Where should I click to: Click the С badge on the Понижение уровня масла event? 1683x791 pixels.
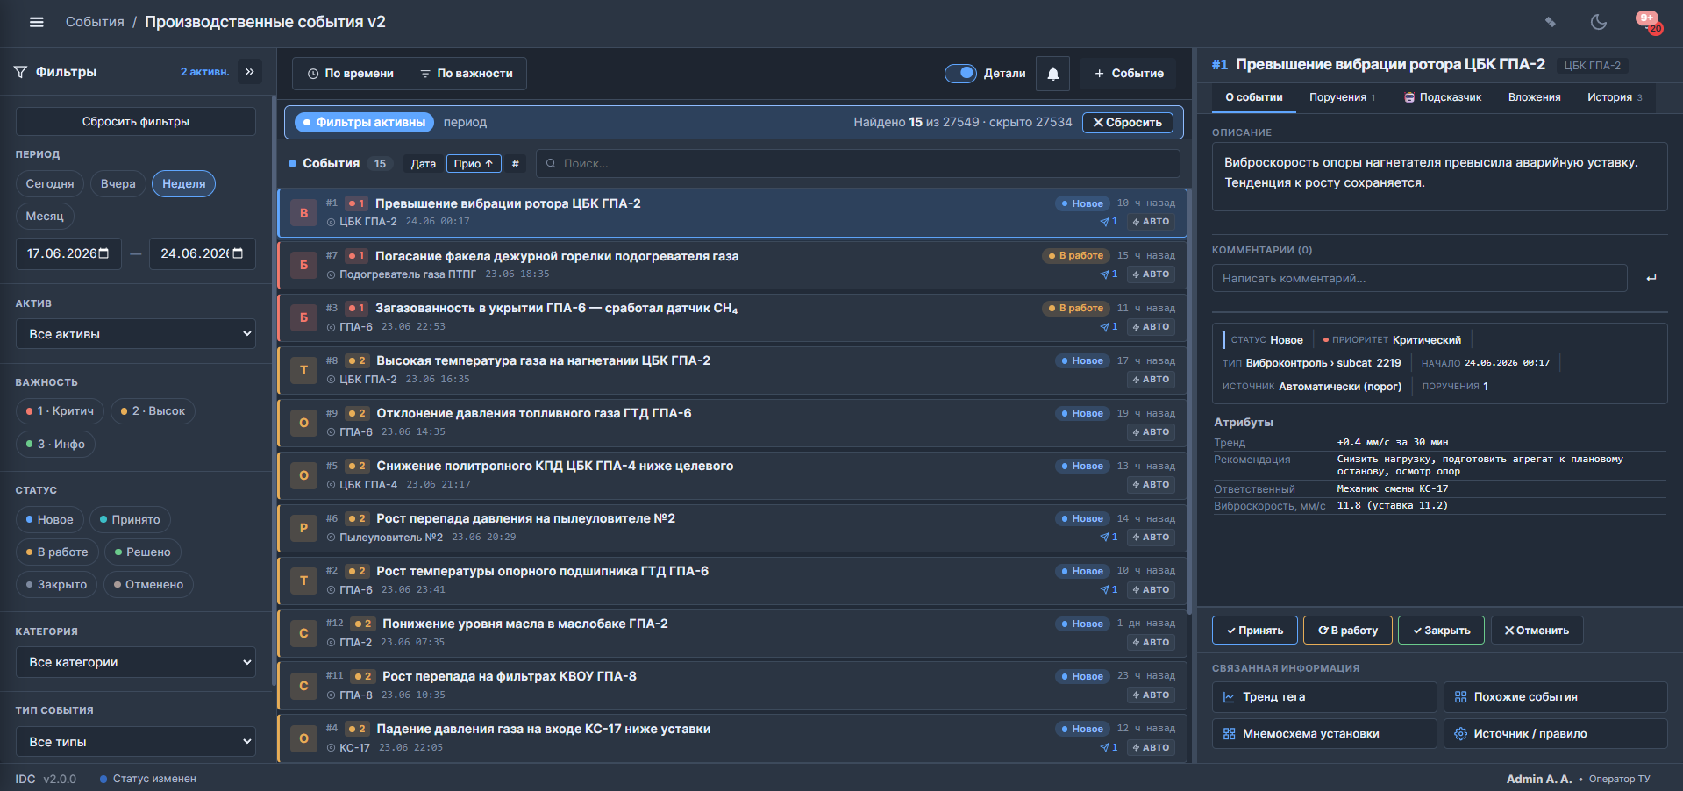click(x=304, y=633)
